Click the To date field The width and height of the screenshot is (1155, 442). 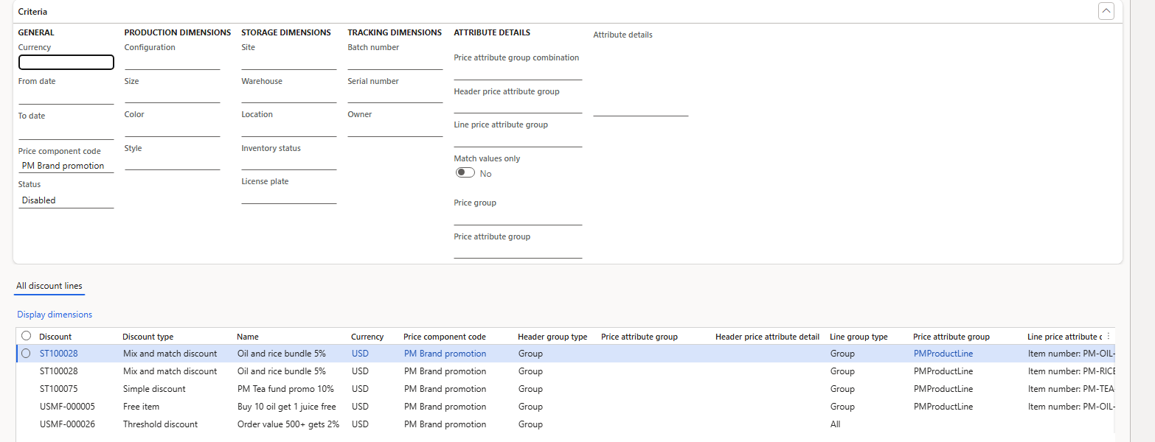pos(66,131)
